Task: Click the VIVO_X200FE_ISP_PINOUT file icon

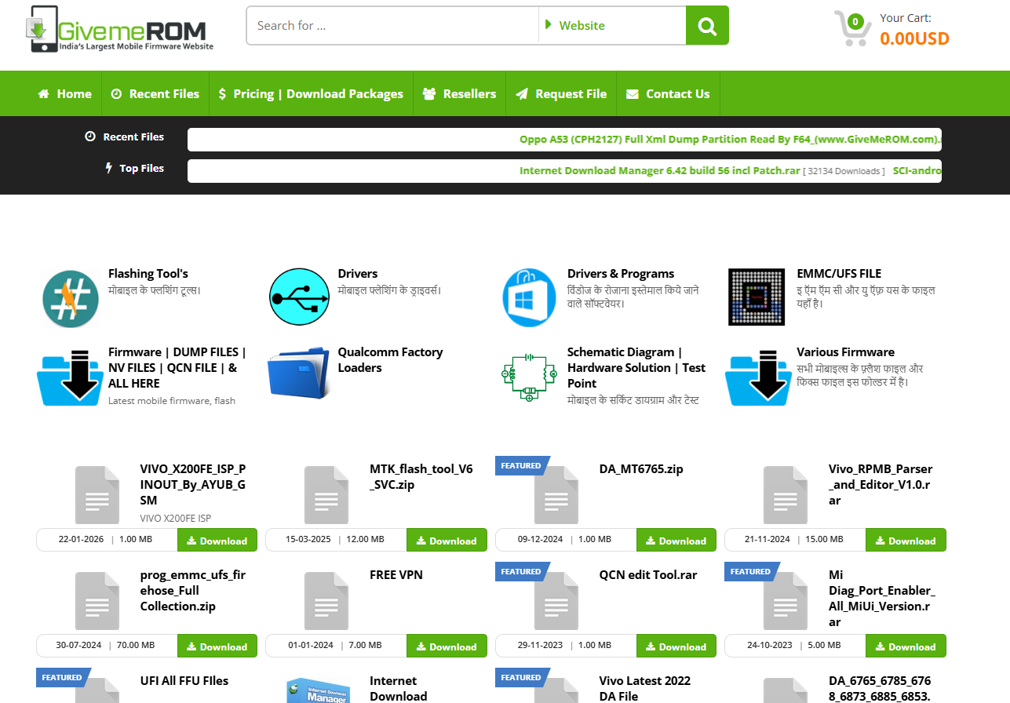Action: coord(97,495)
